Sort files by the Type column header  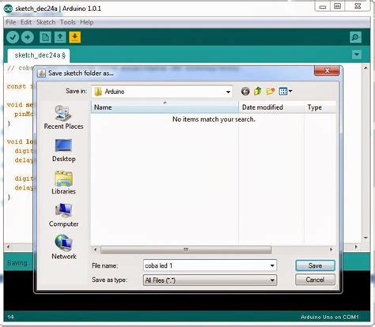(x=320, y=107)
